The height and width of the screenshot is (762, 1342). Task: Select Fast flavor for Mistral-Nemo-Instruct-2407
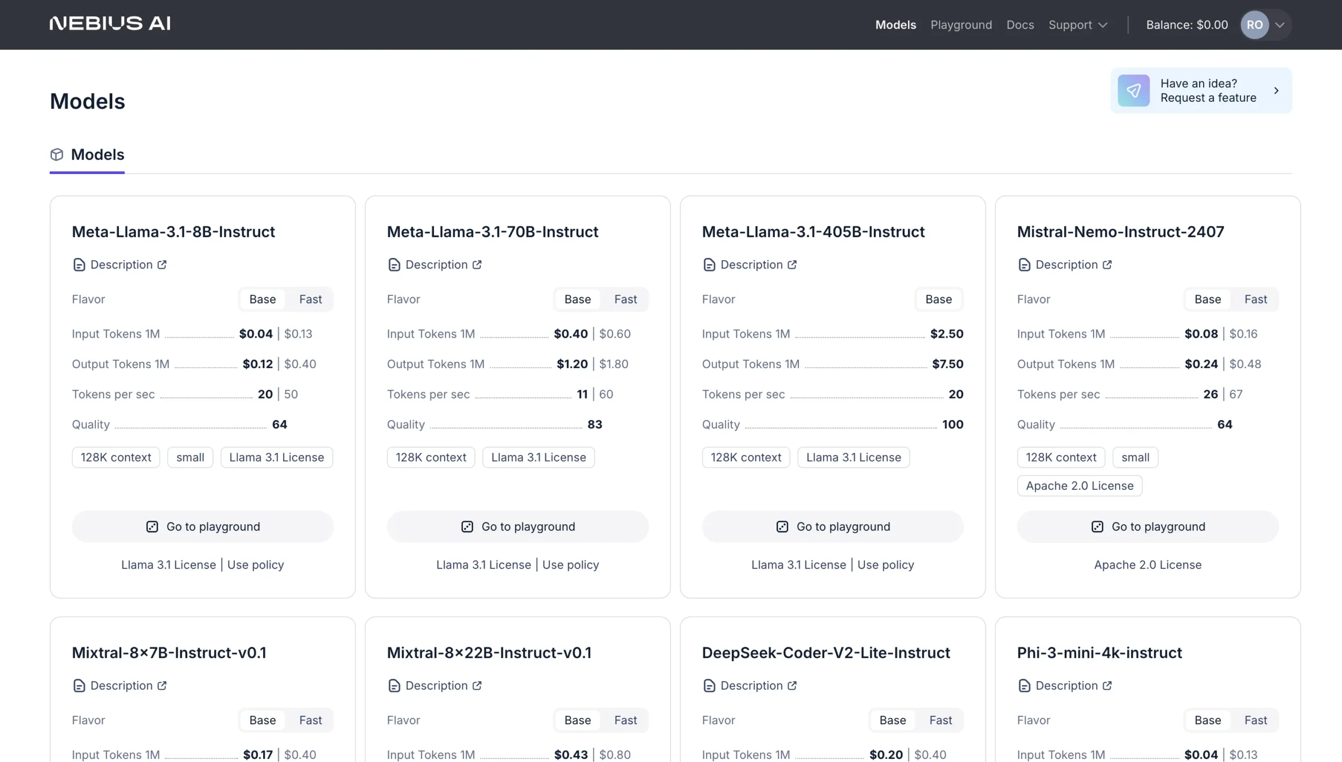click(1256, 299)
